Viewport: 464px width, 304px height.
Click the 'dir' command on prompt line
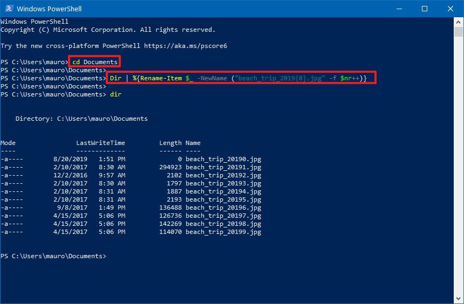click(115, 94)
